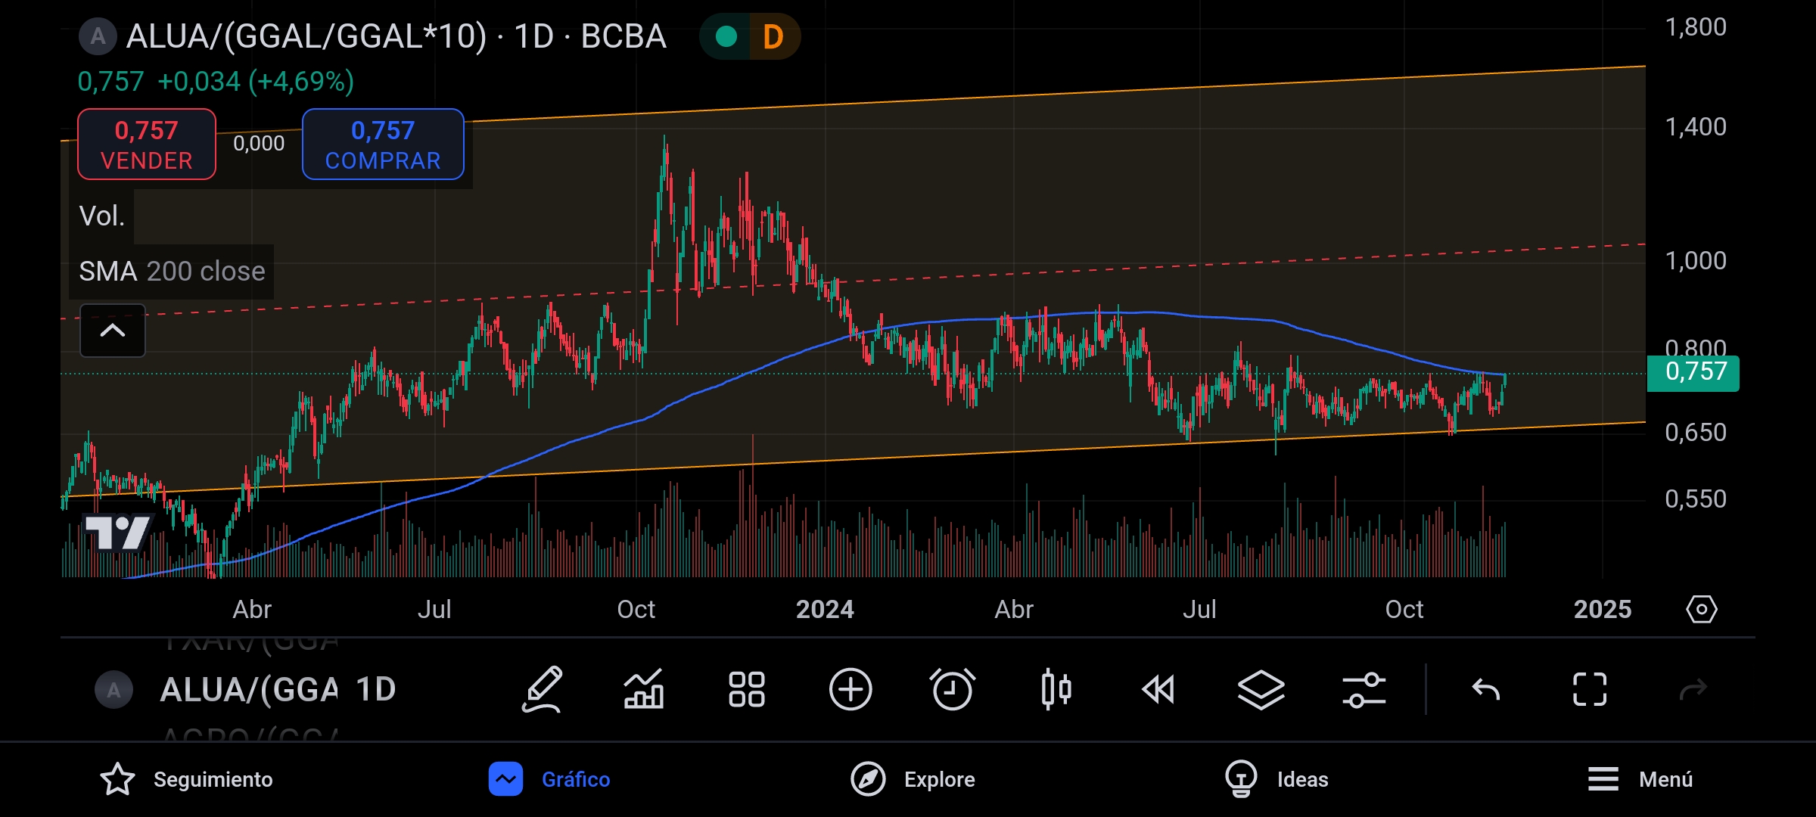Change chart type with the candlestick icon
This screenshot has width=1816, height=817.
tap(1056, 689)
